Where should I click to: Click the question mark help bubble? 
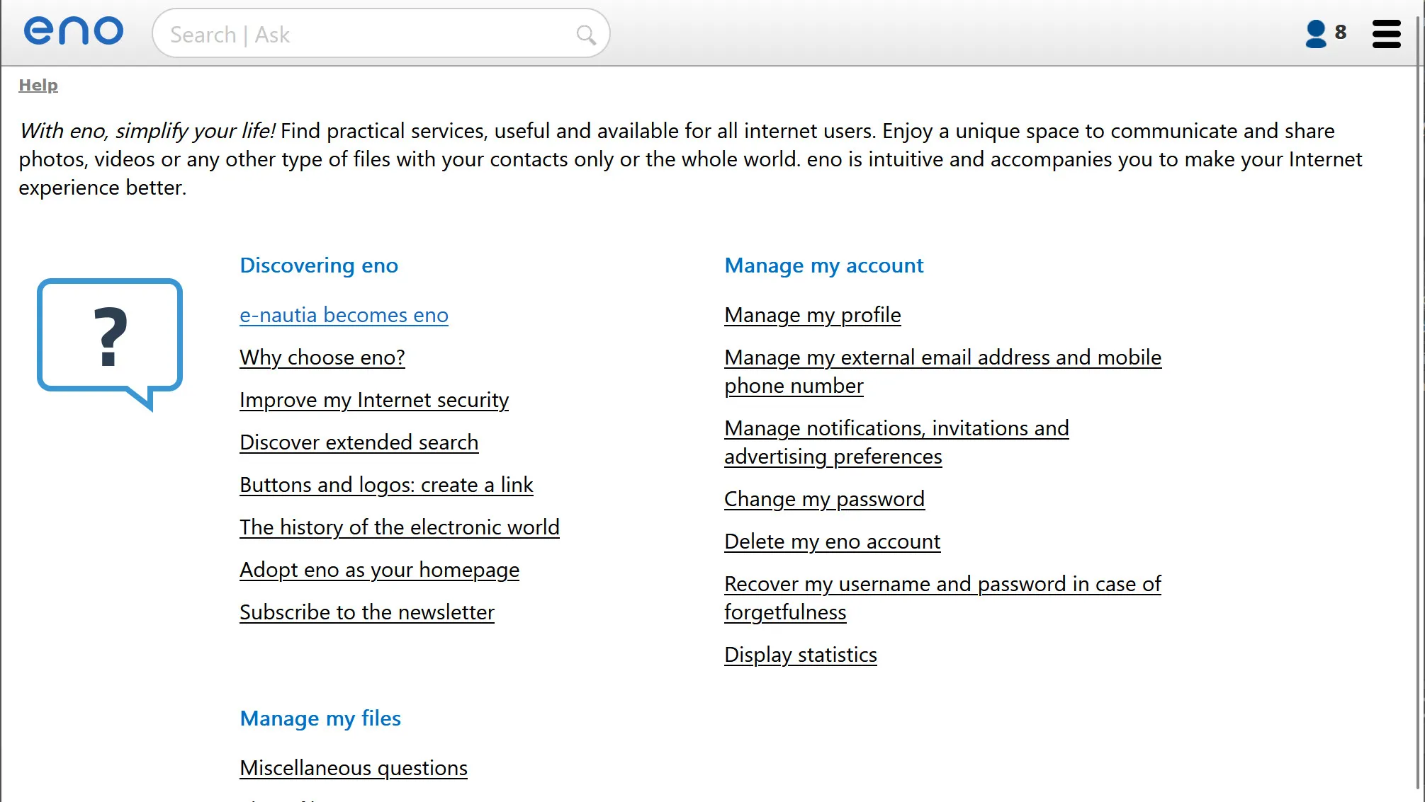click(x=110, y=345)
